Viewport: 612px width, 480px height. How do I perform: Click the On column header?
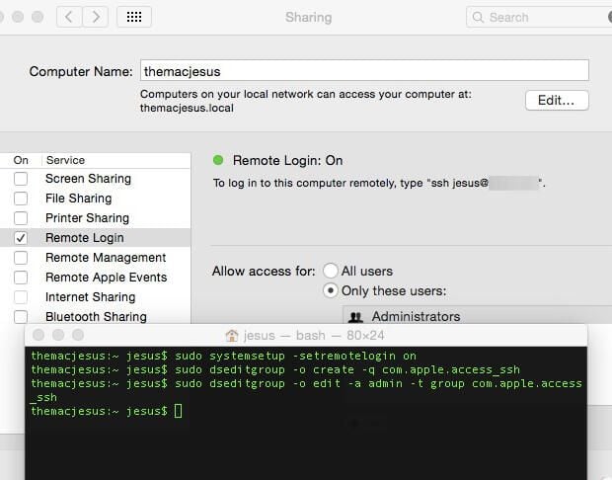(21, 160)
